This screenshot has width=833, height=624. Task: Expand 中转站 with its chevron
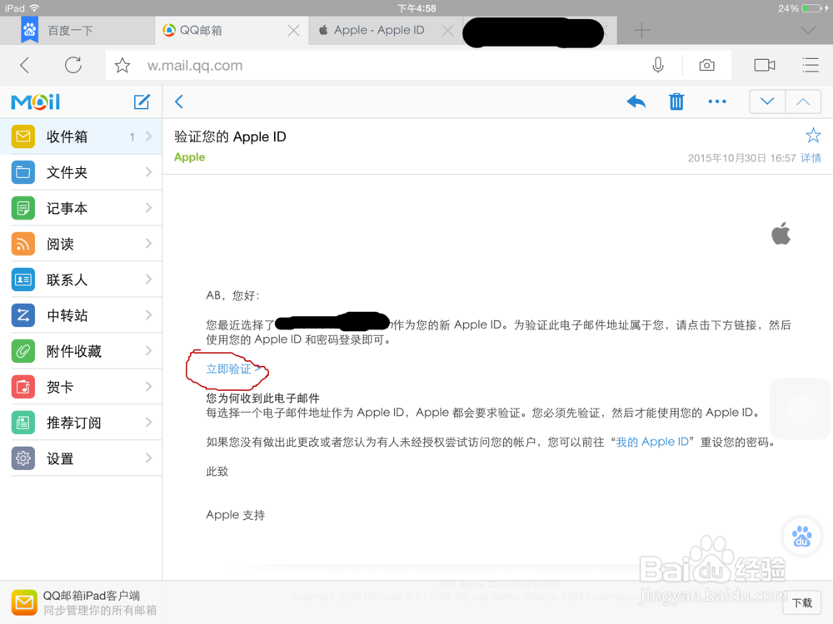click(x=149, y=315)
